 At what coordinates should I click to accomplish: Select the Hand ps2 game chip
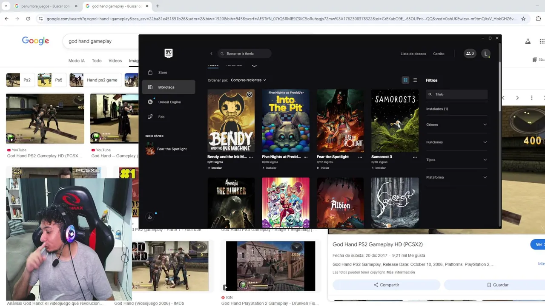95,80
